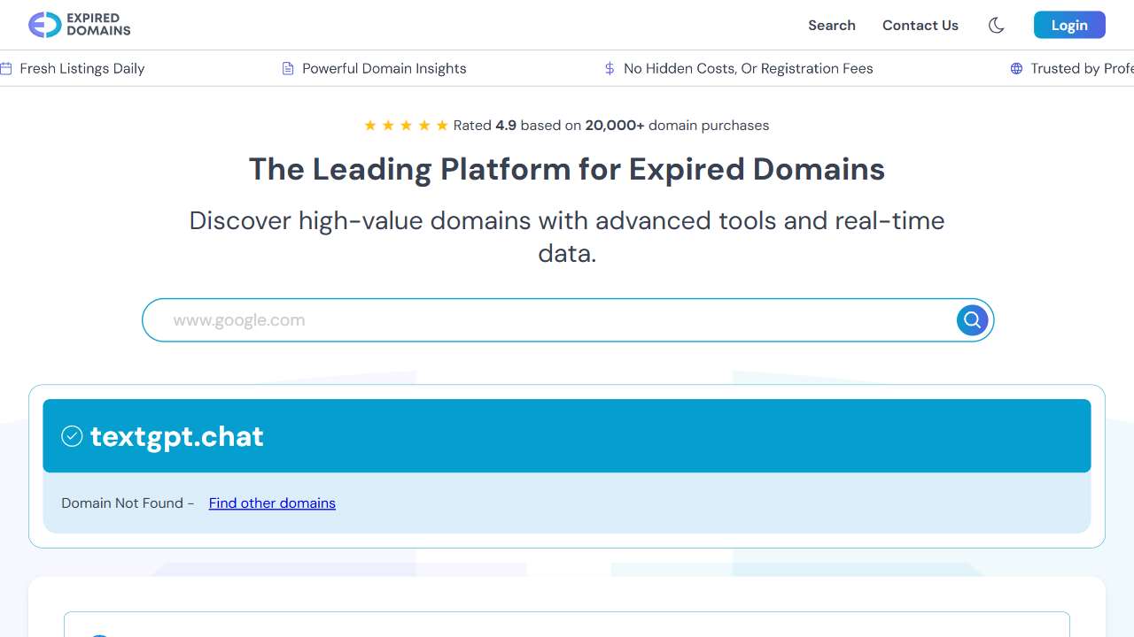1134x637 pixels.
Task: Follow the Find other domains link
Action: [x=272, y=503]
